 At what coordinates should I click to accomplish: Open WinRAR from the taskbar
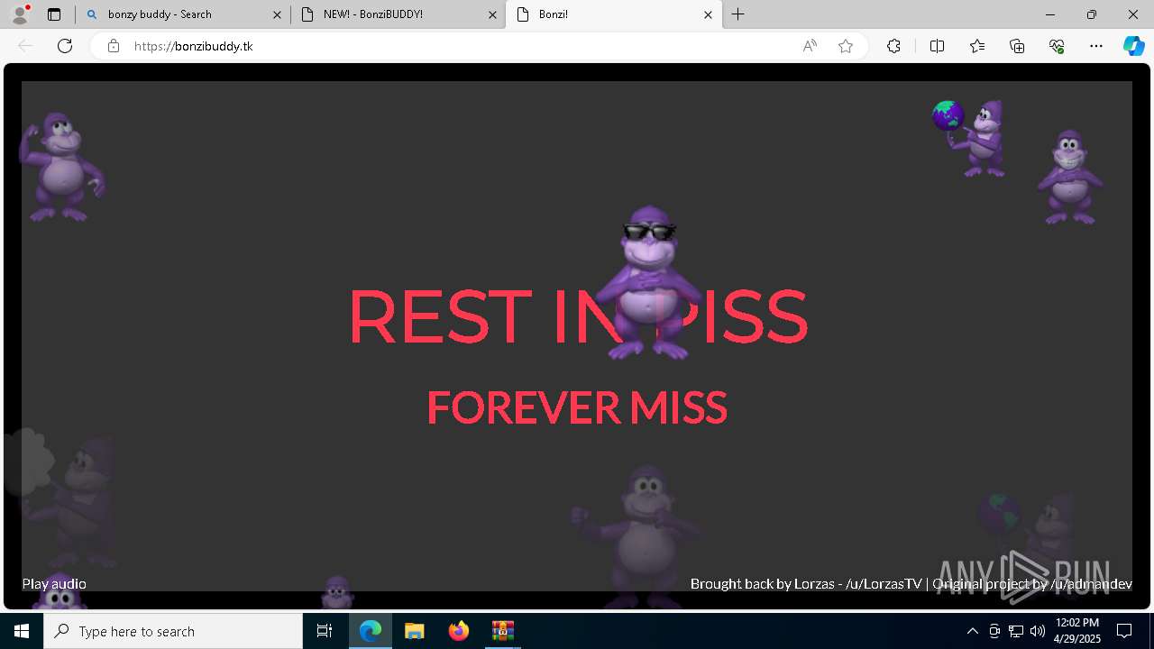503,631
